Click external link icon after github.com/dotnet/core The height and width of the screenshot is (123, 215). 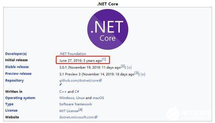point(100,80)
